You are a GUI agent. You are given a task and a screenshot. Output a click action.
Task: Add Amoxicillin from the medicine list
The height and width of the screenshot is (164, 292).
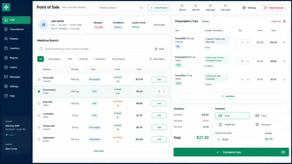[159, 79]
